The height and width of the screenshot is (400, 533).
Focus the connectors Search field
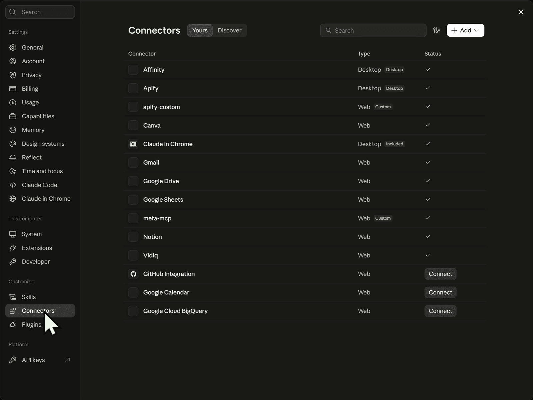click(x=373, y=30)
